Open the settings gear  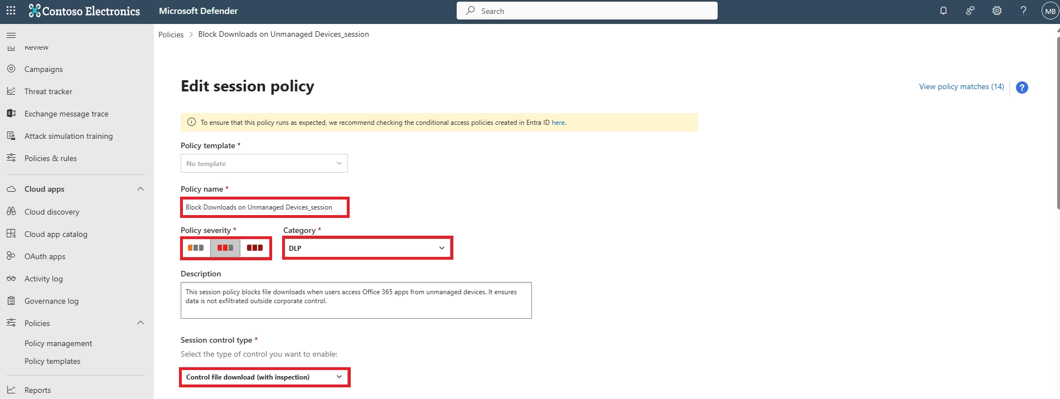pyautogui.click(x=997, y=11)
